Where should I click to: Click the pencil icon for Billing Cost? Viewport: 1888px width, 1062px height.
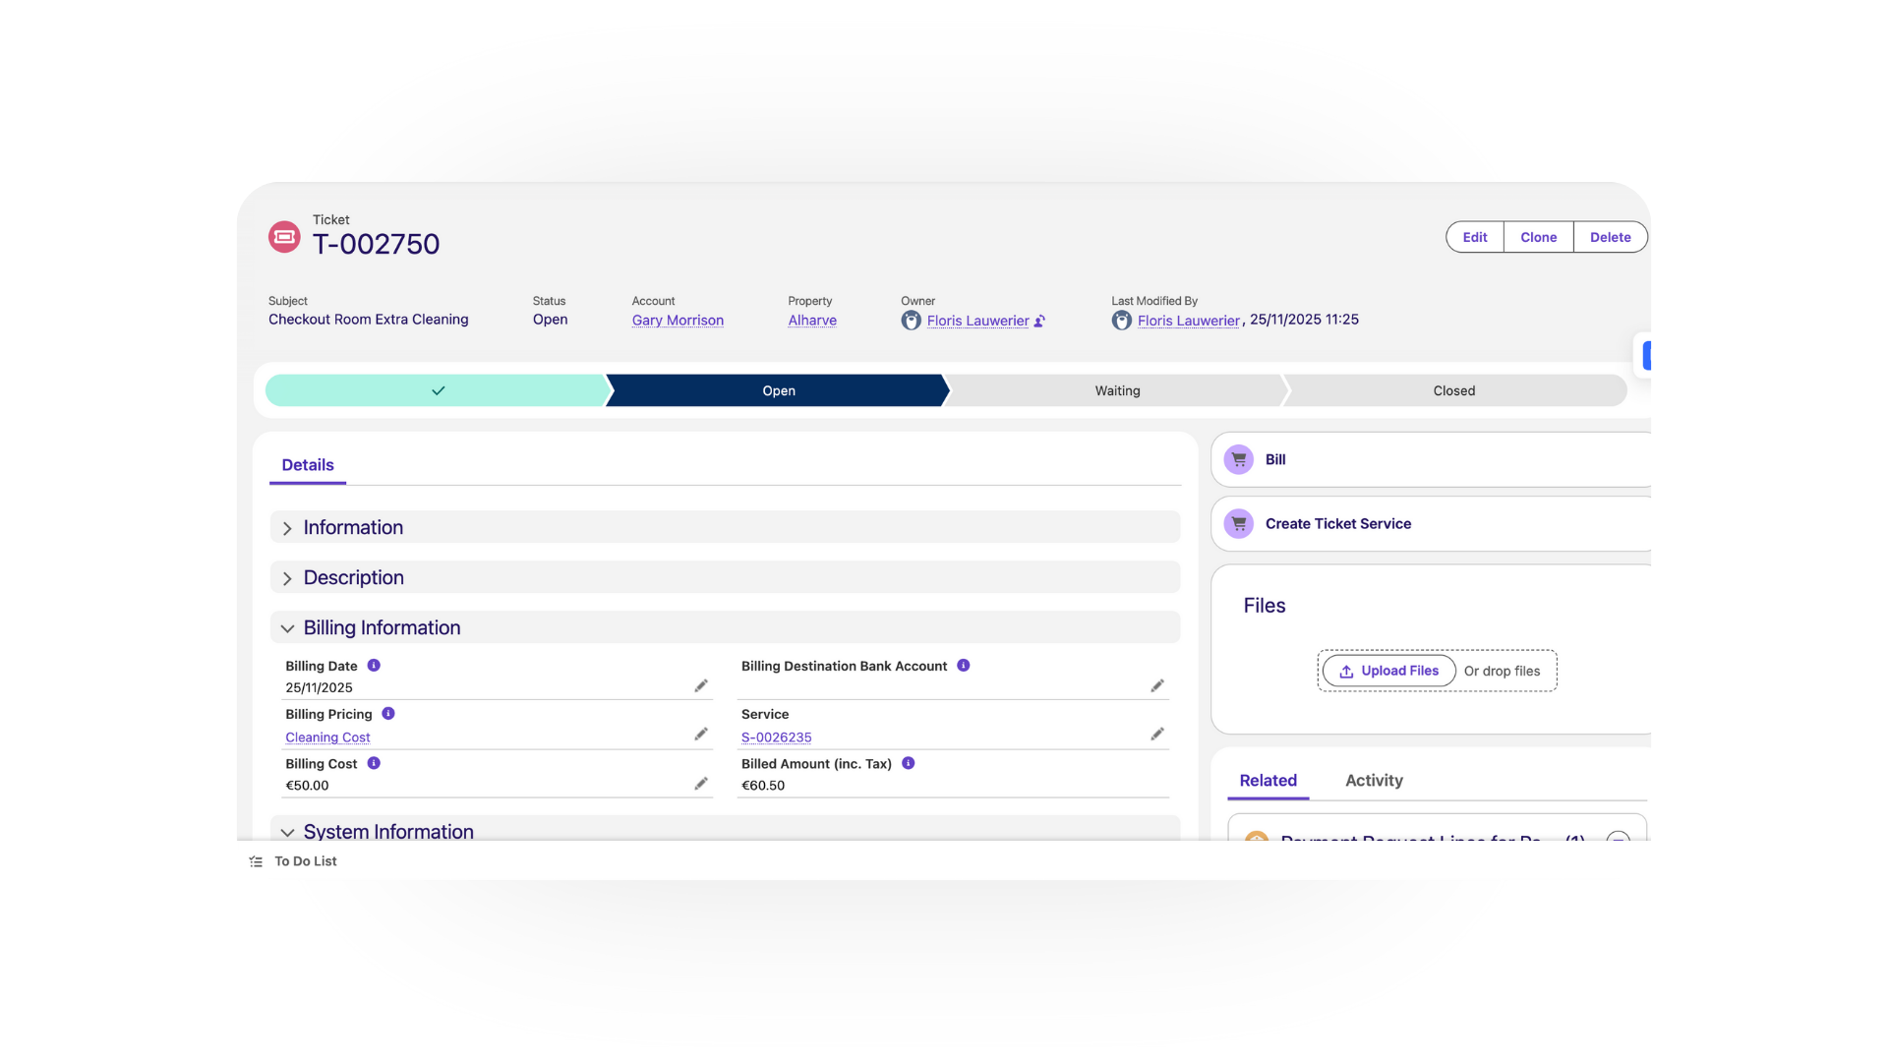click(x=701, y=784)
